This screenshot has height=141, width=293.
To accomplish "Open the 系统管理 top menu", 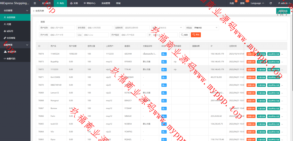I will 106,3.
